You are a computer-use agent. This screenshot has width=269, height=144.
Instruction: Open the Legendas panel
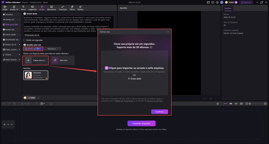click(x=32, y=8)
